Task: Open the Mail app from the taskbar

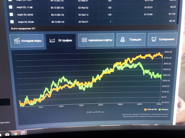Action: click(x=7, y=134)
